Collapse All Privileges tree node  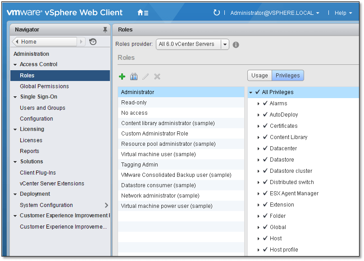click(x=251, y=93)
